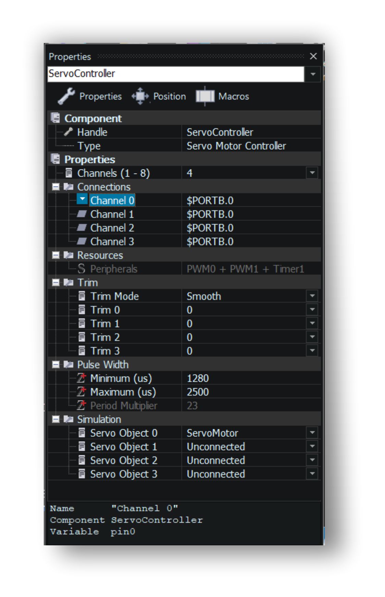Image resolution: width=385 pixels, height=597 pixels.
Task: Select the Type value Servo Motor Controller
Action: coord(236,146)
